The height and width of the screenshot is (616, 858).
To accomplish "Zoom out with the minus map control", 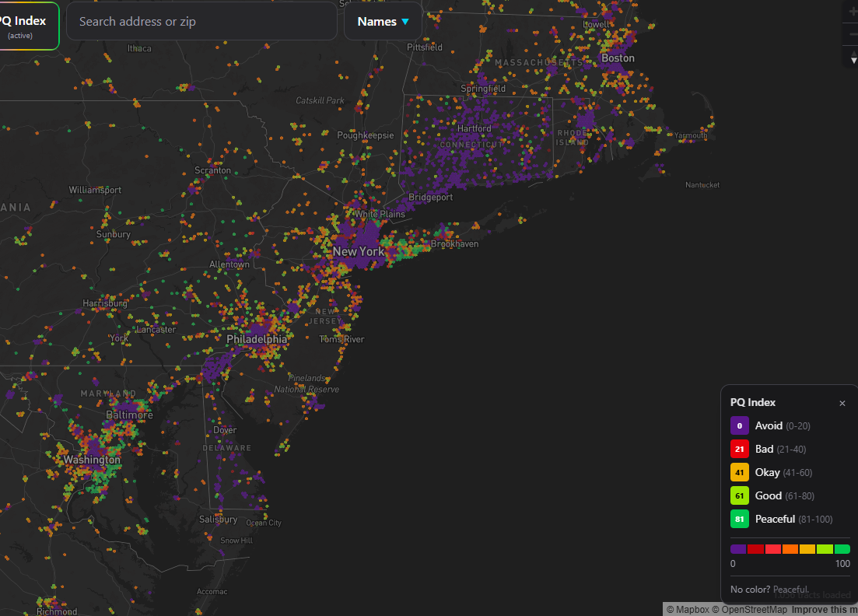I will (852, 34).
